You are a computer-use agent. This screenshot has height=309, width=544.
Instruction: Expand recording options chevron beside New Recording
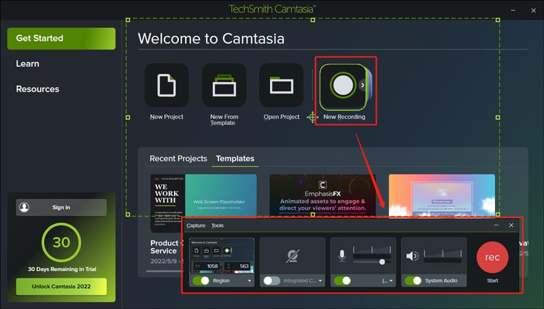click(362, 85)
